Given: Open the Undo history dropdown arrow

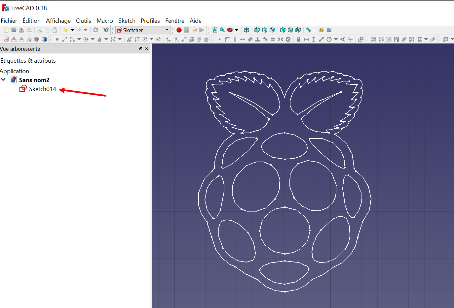Looking at the screenshot, I should point(72,30).
